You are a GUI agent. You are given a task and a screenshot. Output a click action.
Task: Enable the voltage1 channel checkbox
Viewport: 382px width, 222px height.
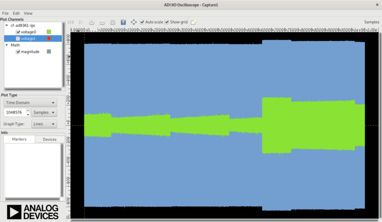18,39
